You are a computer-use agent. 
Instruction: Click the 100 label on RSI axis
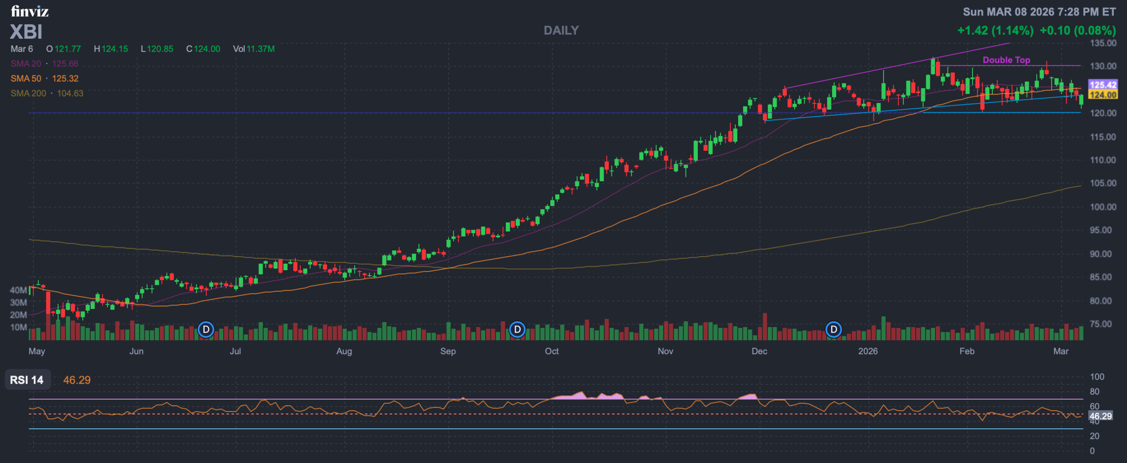1097,377
